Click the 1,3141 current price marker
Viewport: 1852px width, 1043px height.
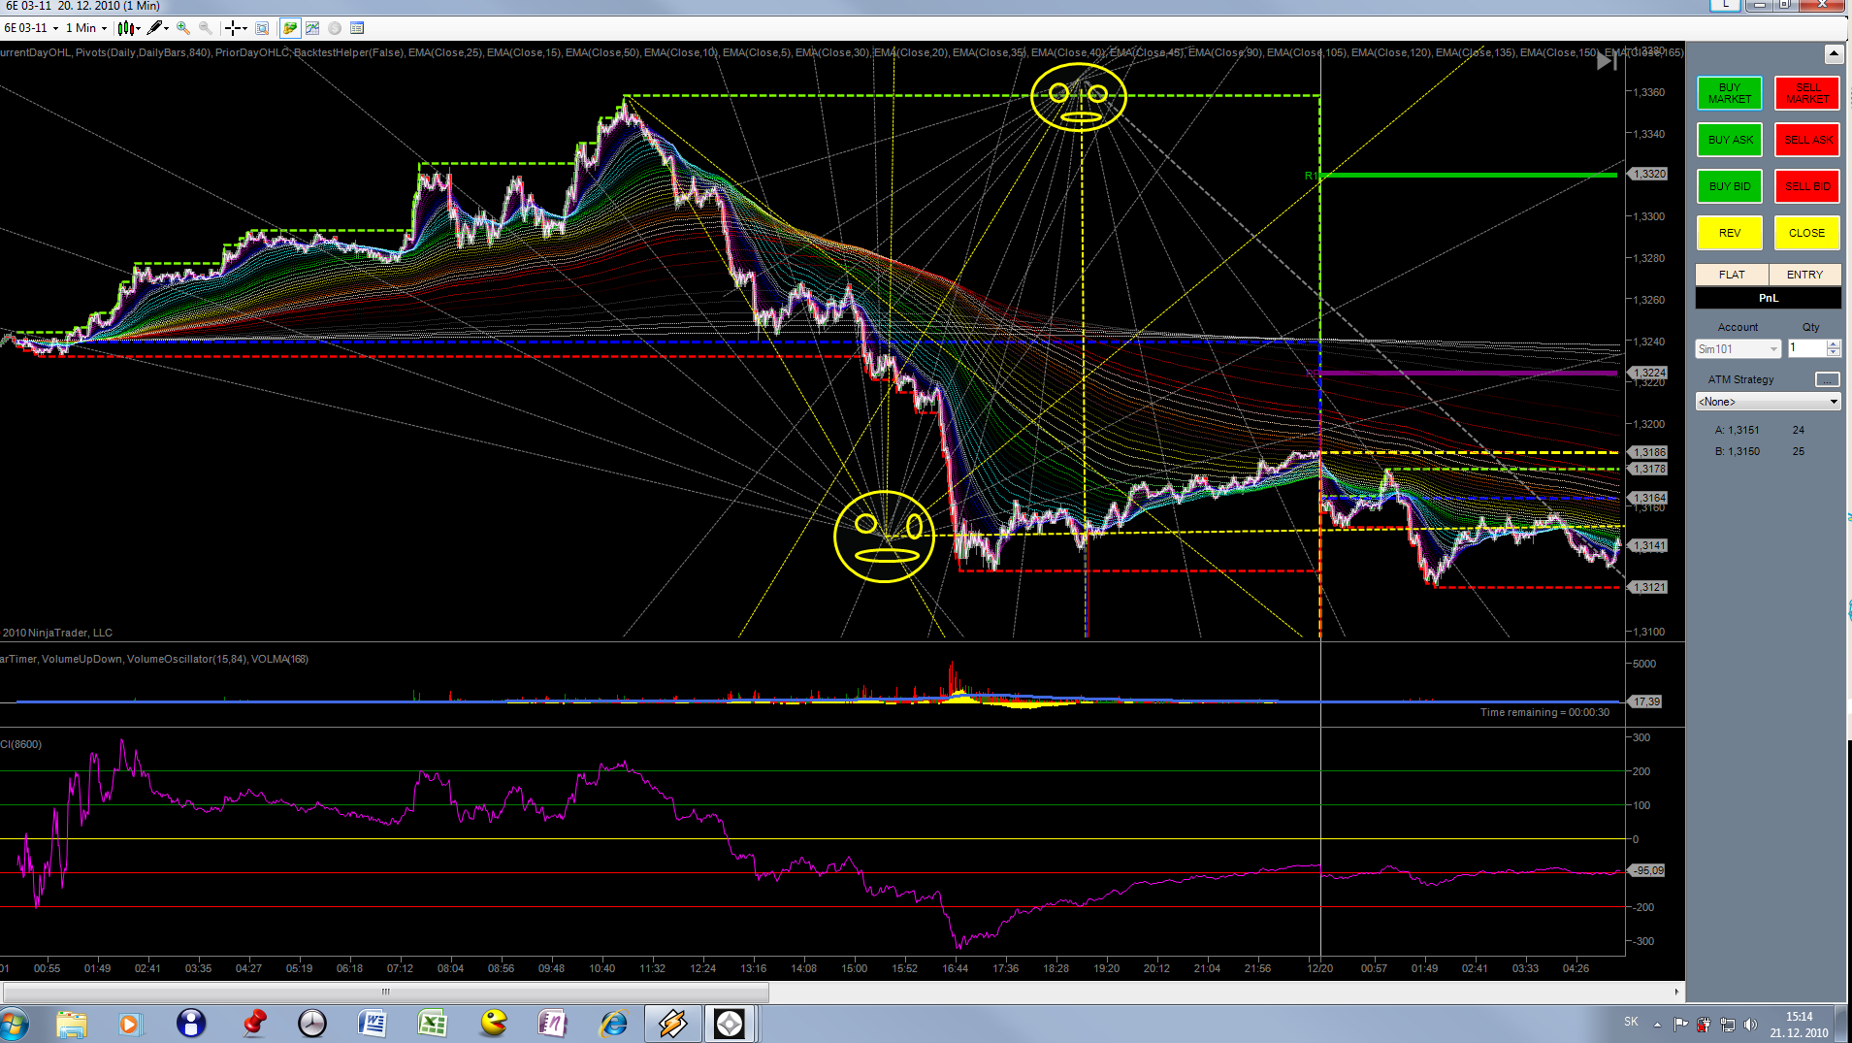tap(1648, 545)
